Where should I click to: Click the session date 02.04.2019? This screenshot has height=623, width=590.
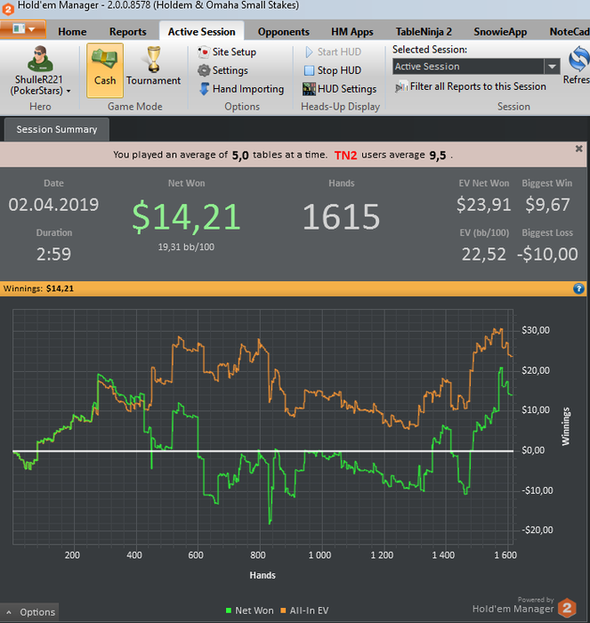53,205
